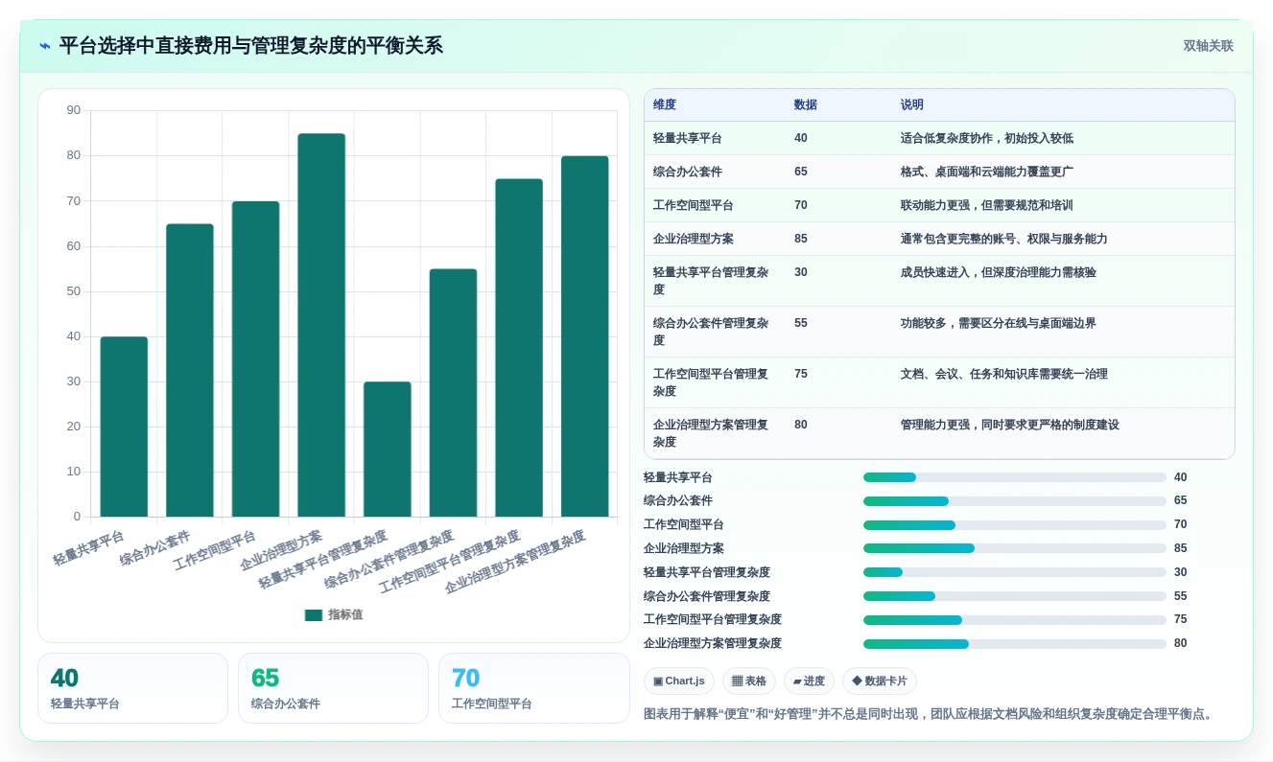Click the x-axis label 企业治理型方案管理复杂度

(x=516, y=564)
